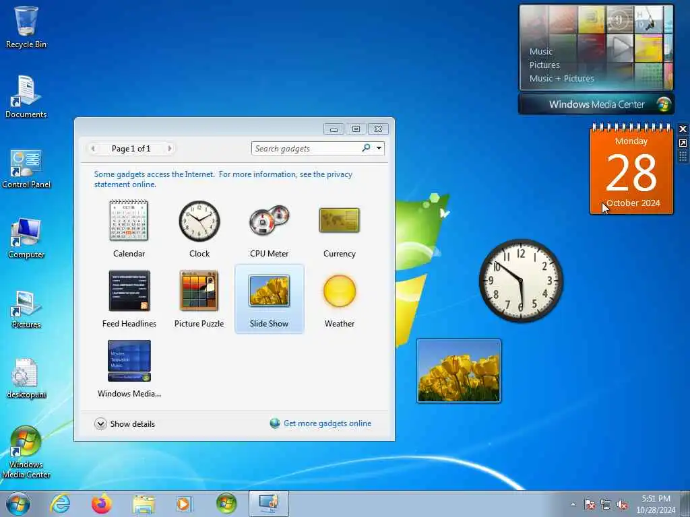Expand Show details chevron
The image size is (690, 517).
(100, 424)
